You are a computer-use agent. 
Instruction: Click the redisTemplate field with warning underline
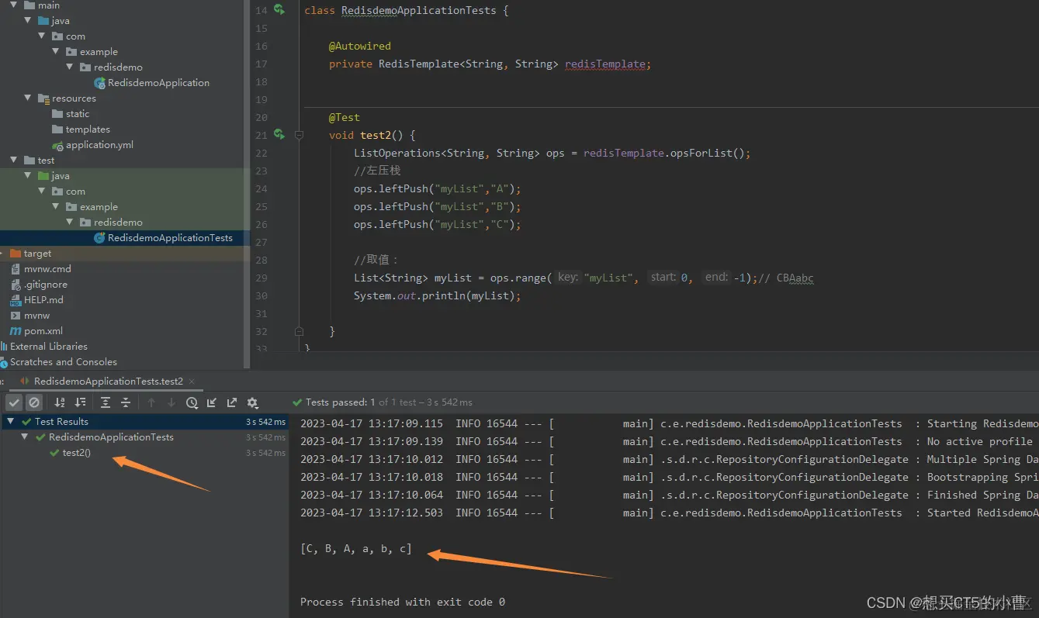point(606,64)
